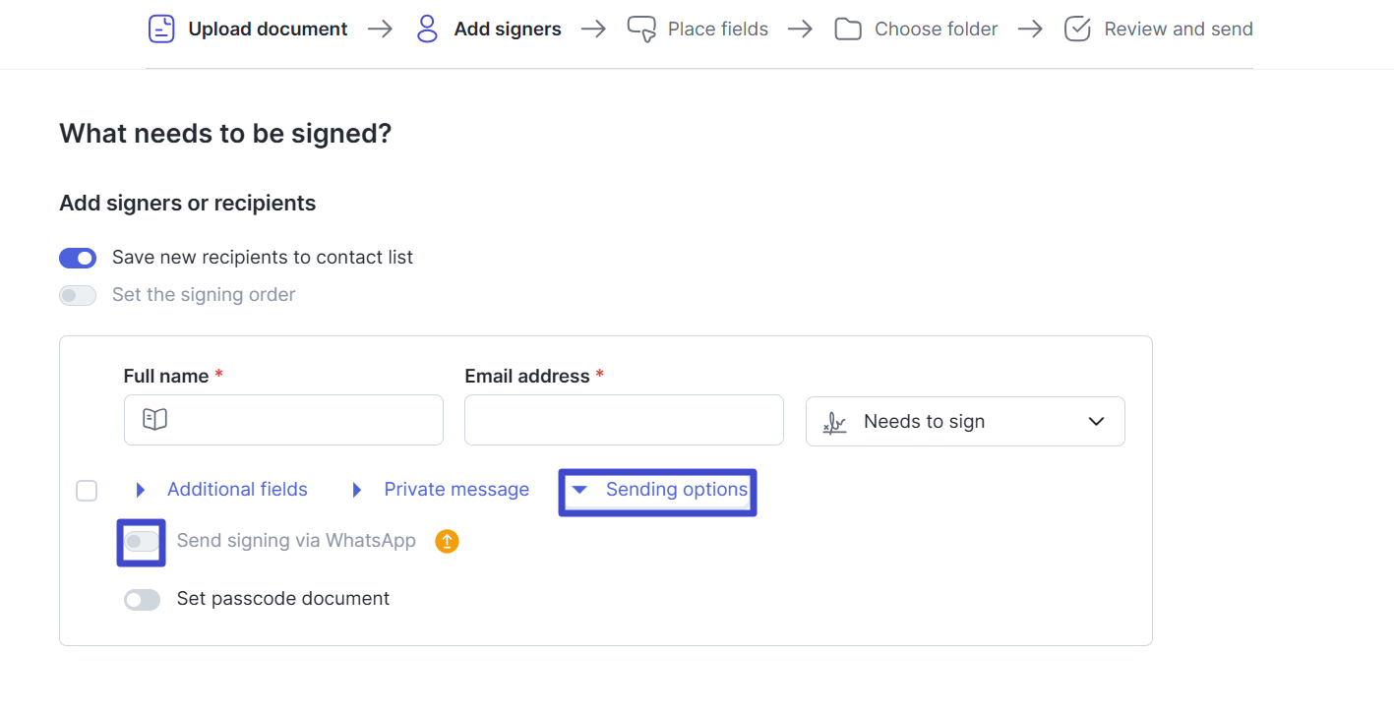
Task: Click the Upload document step icon
Action: tap(161, 29)
